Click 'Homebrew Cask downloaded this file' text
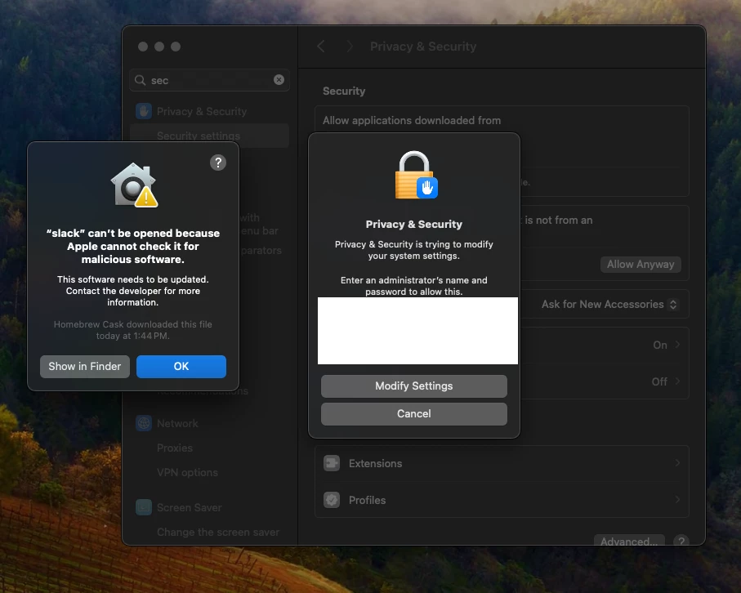Viewport: 741px width, 593px height. [133, 324]
